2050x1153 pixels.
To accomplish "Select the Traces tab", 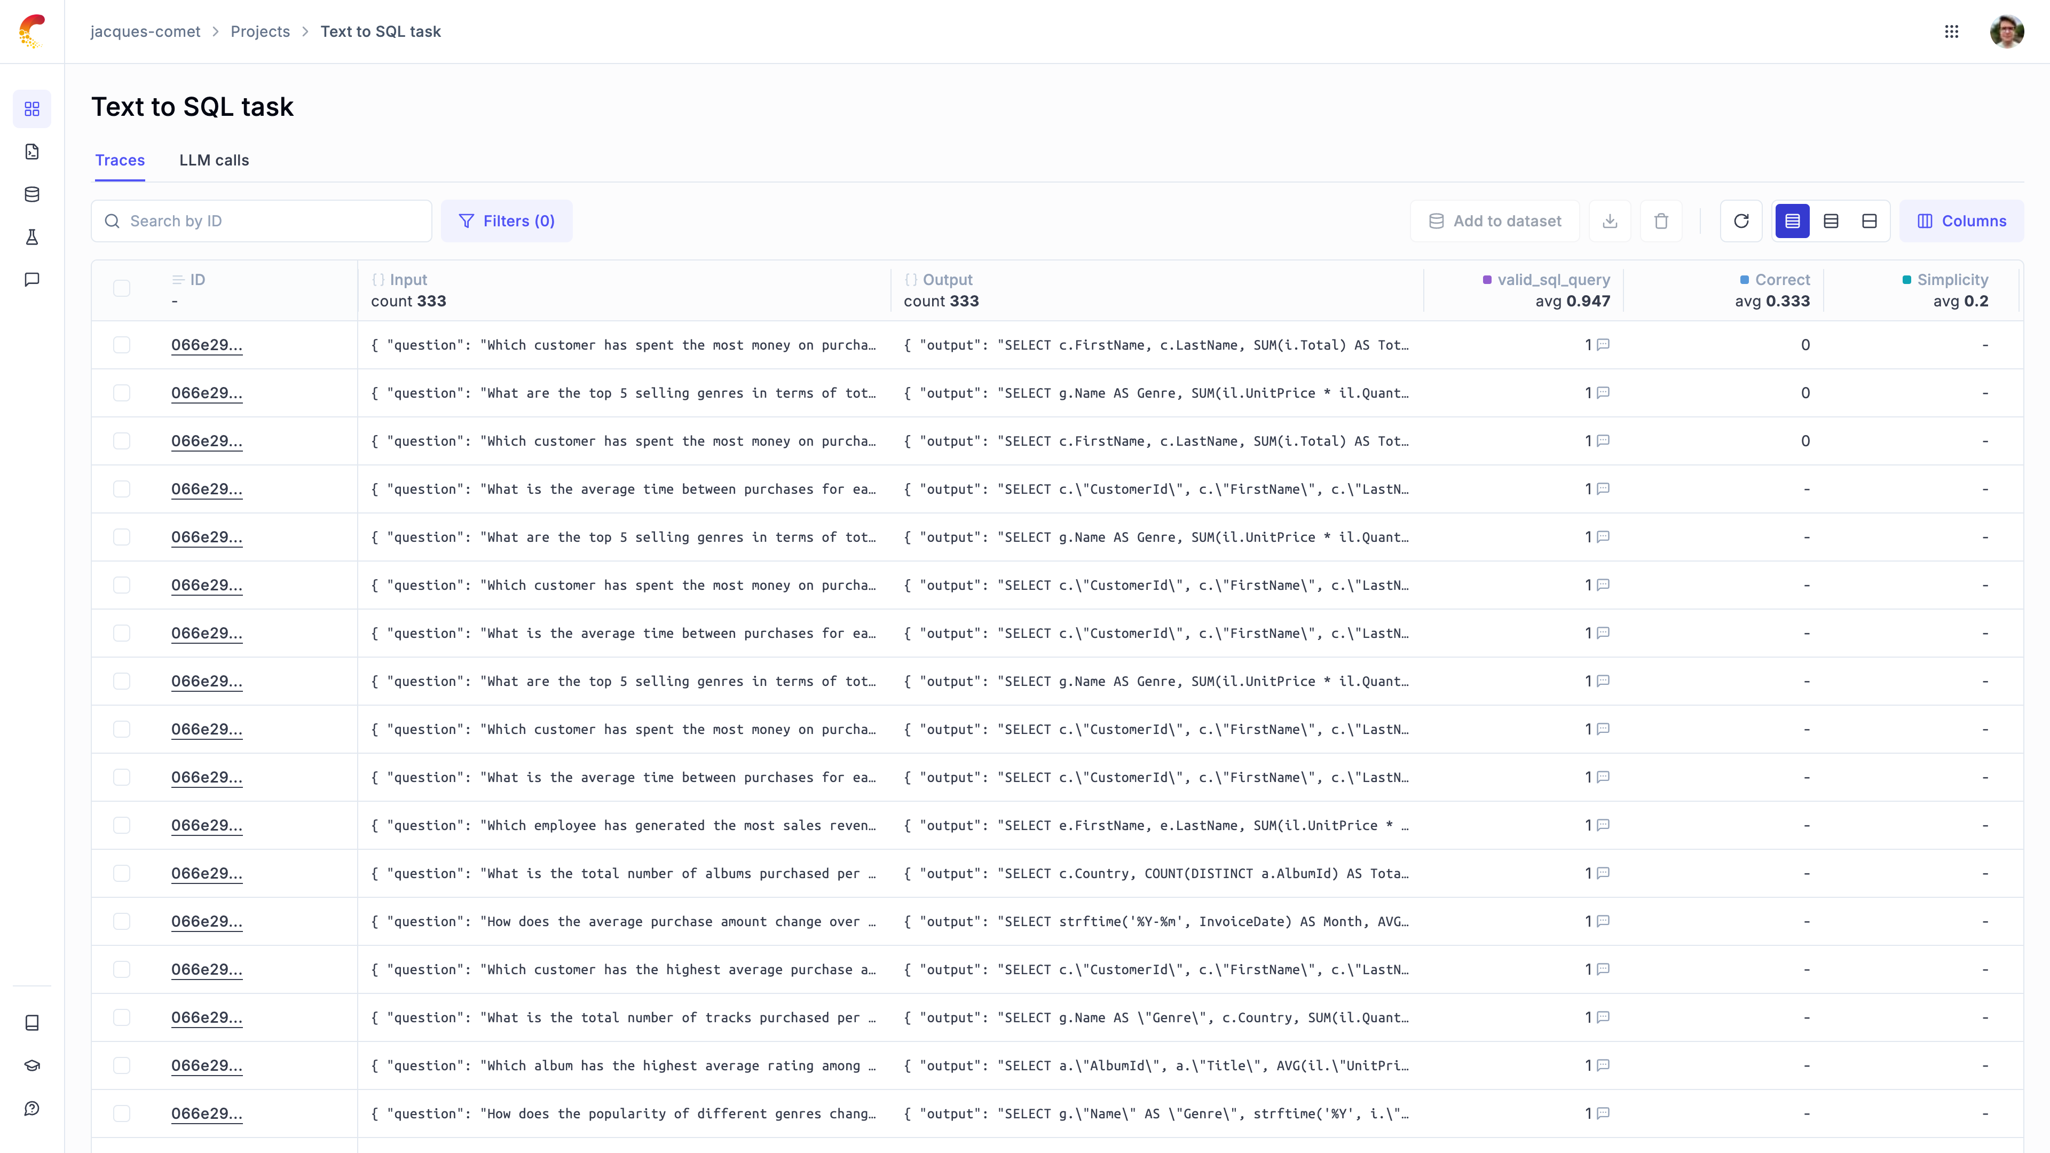I will click(120, 160).
